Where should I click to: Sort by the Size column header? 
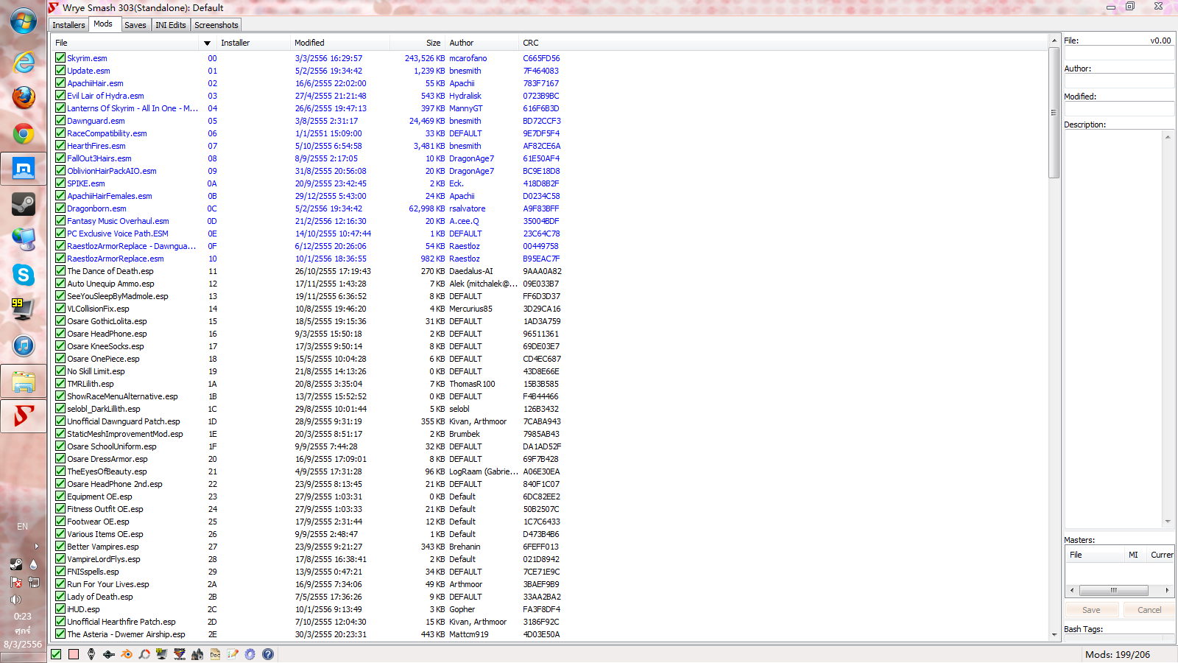point(417,43)
